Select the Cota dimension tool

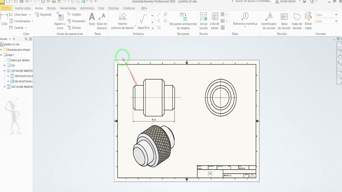tap(4, 19)
